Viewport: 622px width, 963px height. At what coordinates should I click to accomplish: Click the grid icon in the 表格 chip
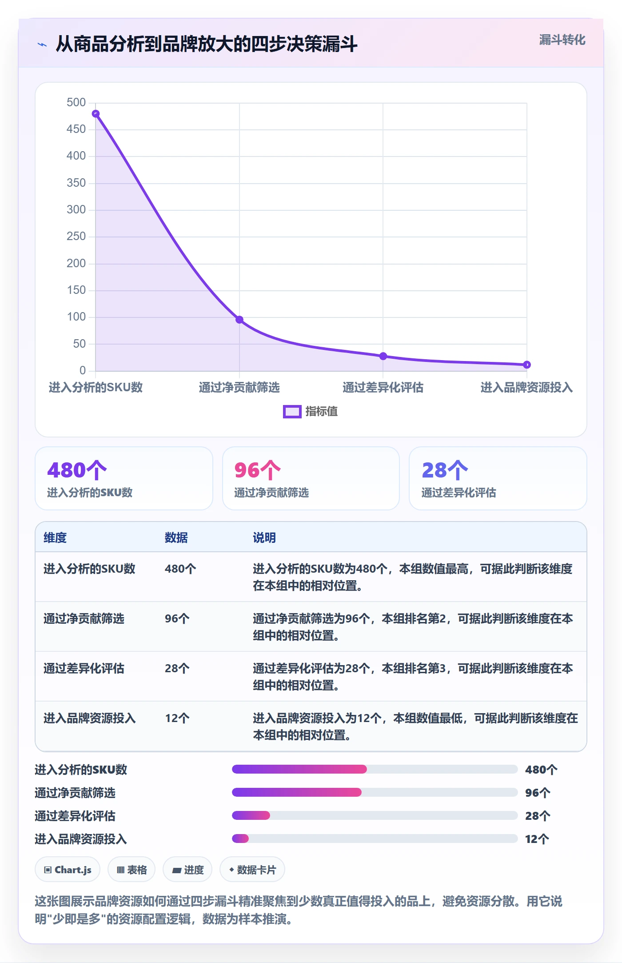[120, 870]
